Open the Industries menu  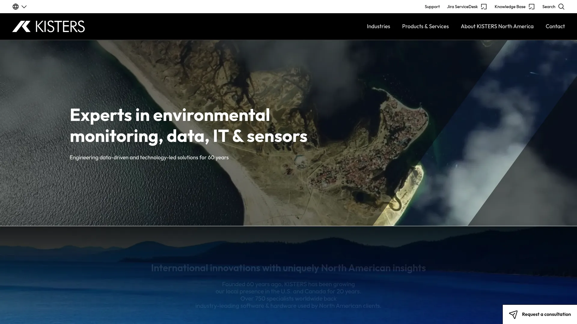378,26
